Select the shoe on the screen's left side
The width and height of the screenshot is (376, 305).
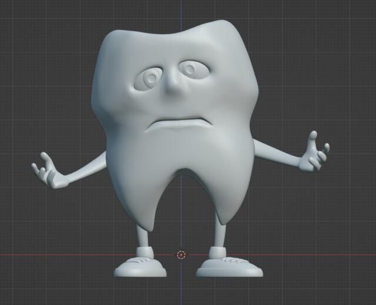[x=141, y=267]
